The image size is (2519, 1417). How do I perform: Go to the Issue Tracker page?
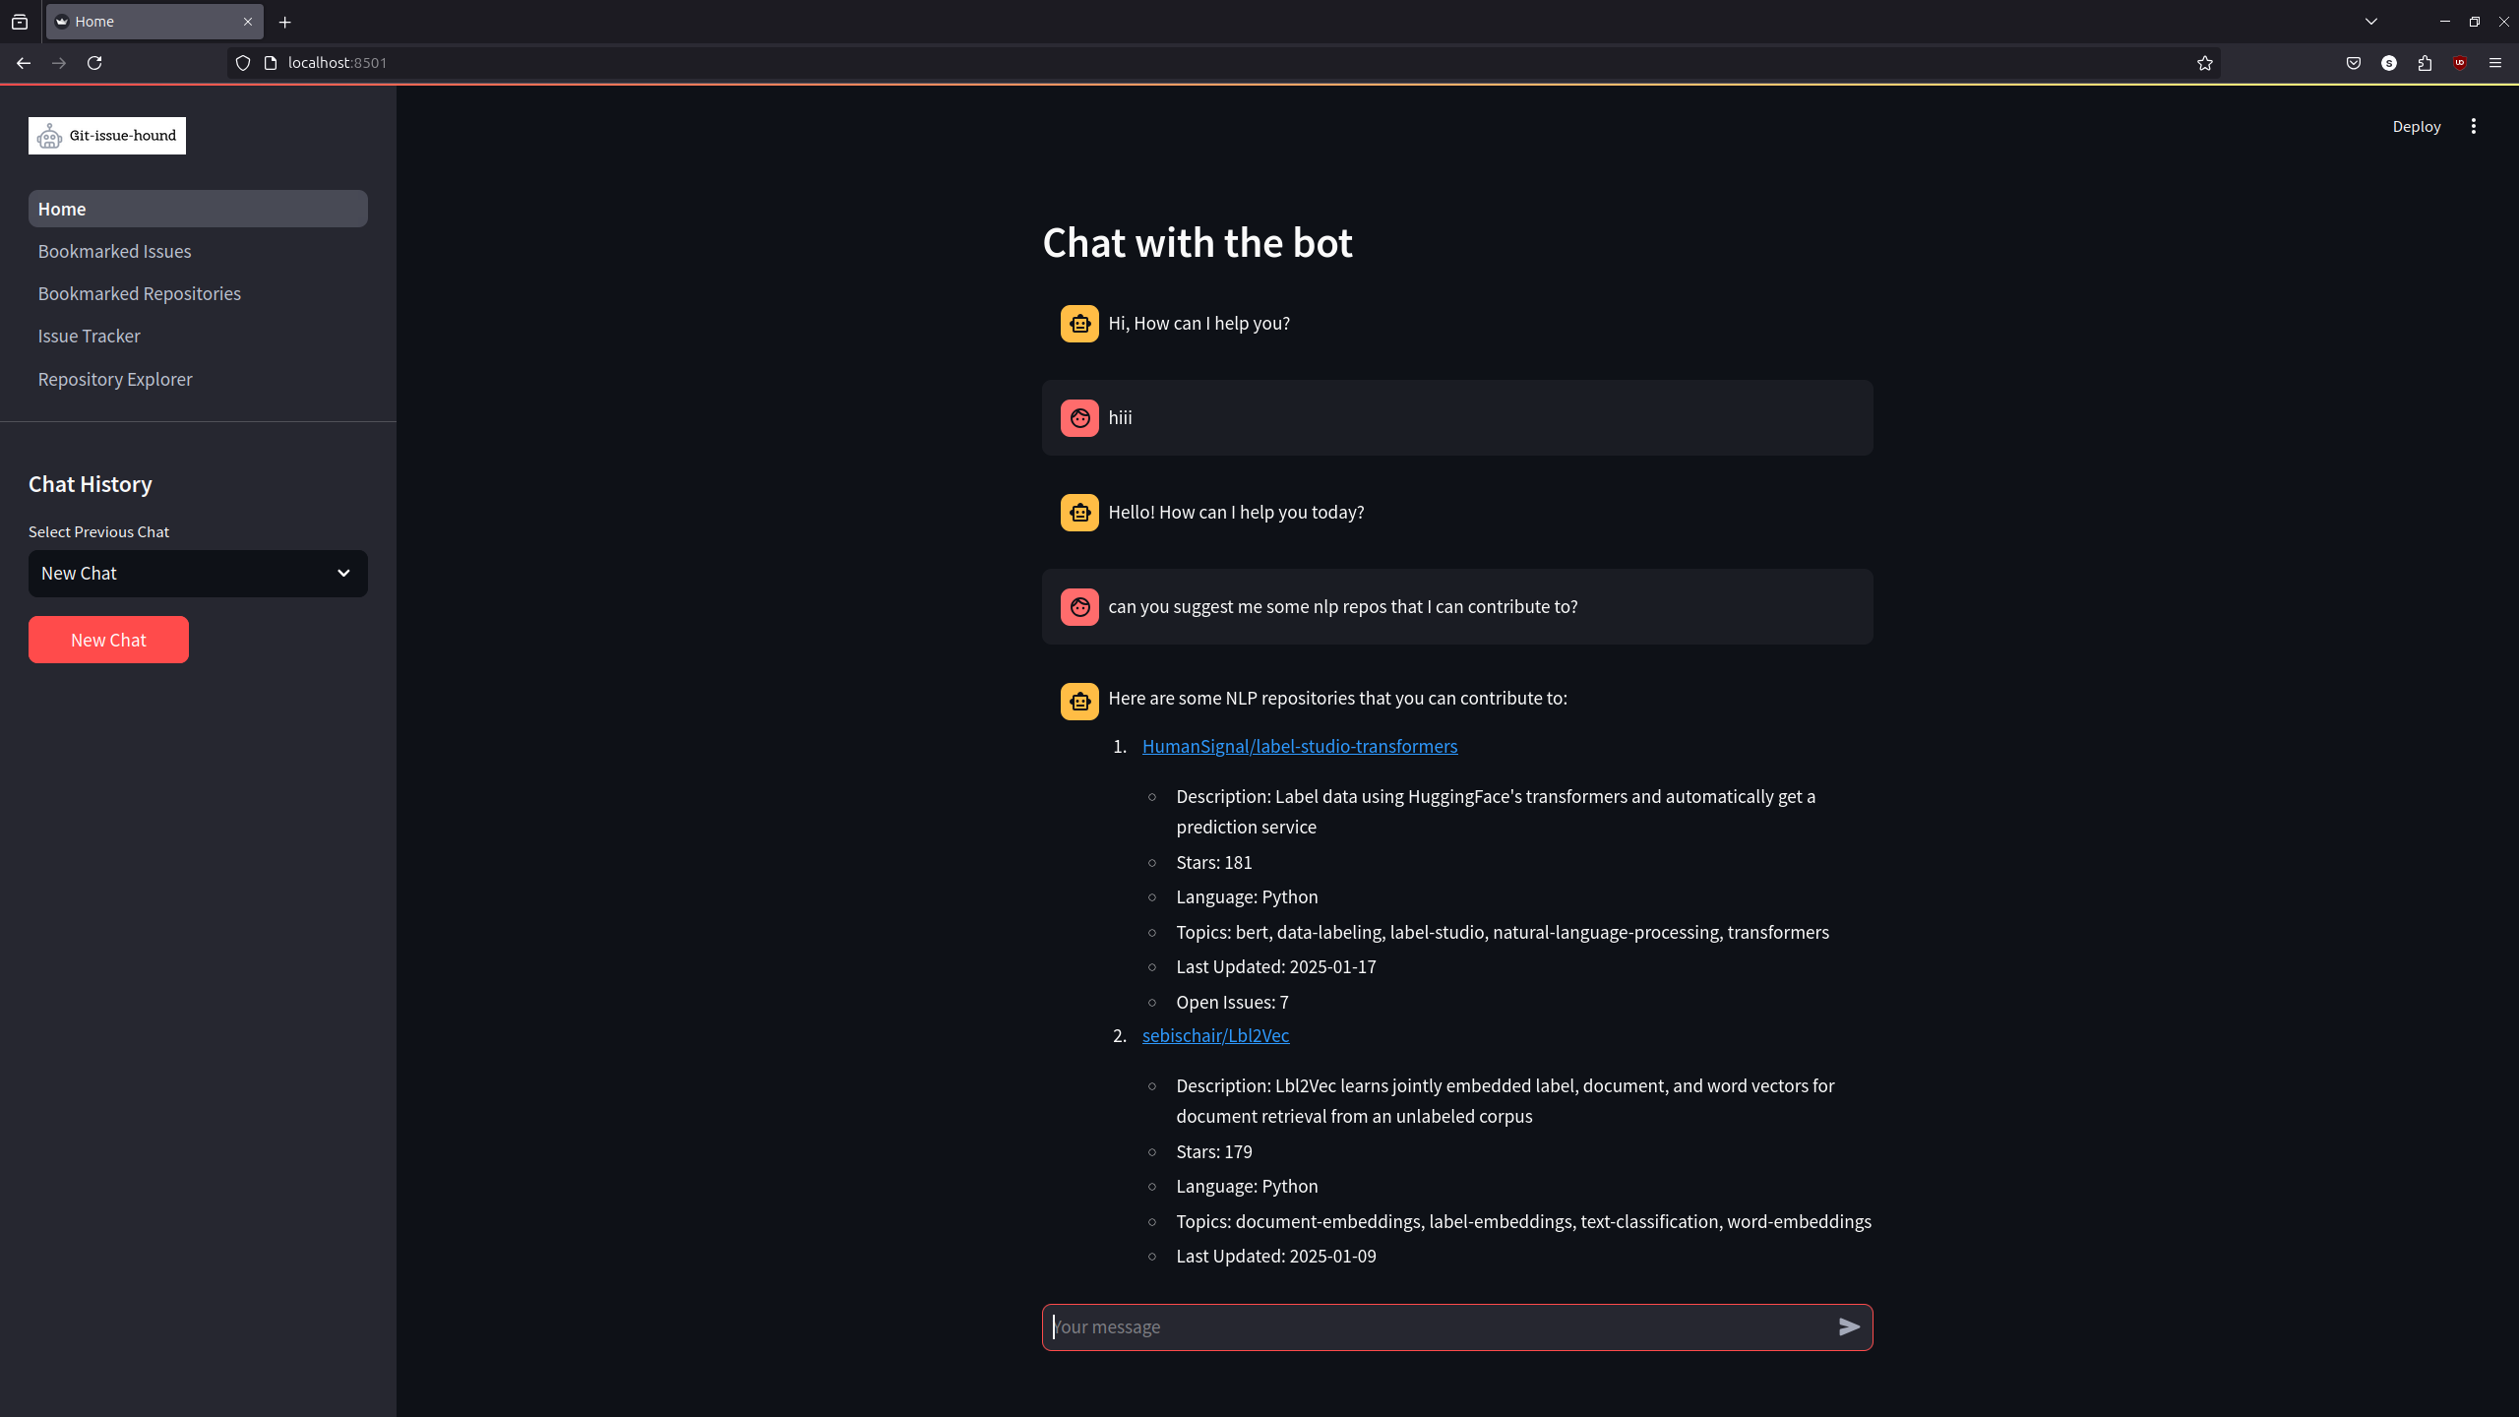click(89, 337)
